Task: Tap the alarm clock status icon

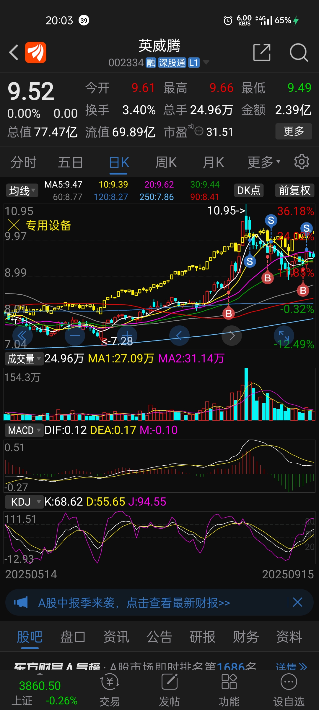Action: [x=228, y=20]
